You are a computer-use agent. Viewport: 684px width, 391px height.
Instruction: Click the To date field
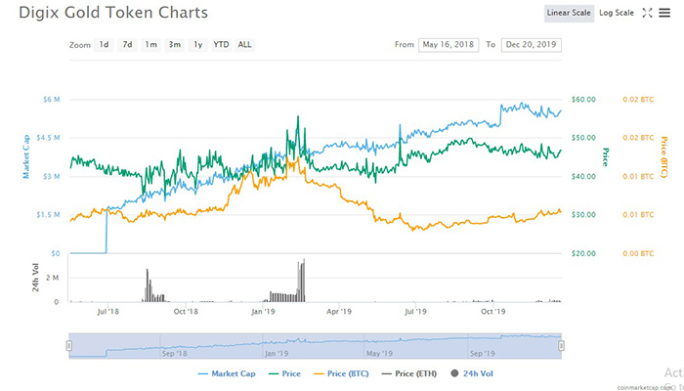tap(533, 45)
